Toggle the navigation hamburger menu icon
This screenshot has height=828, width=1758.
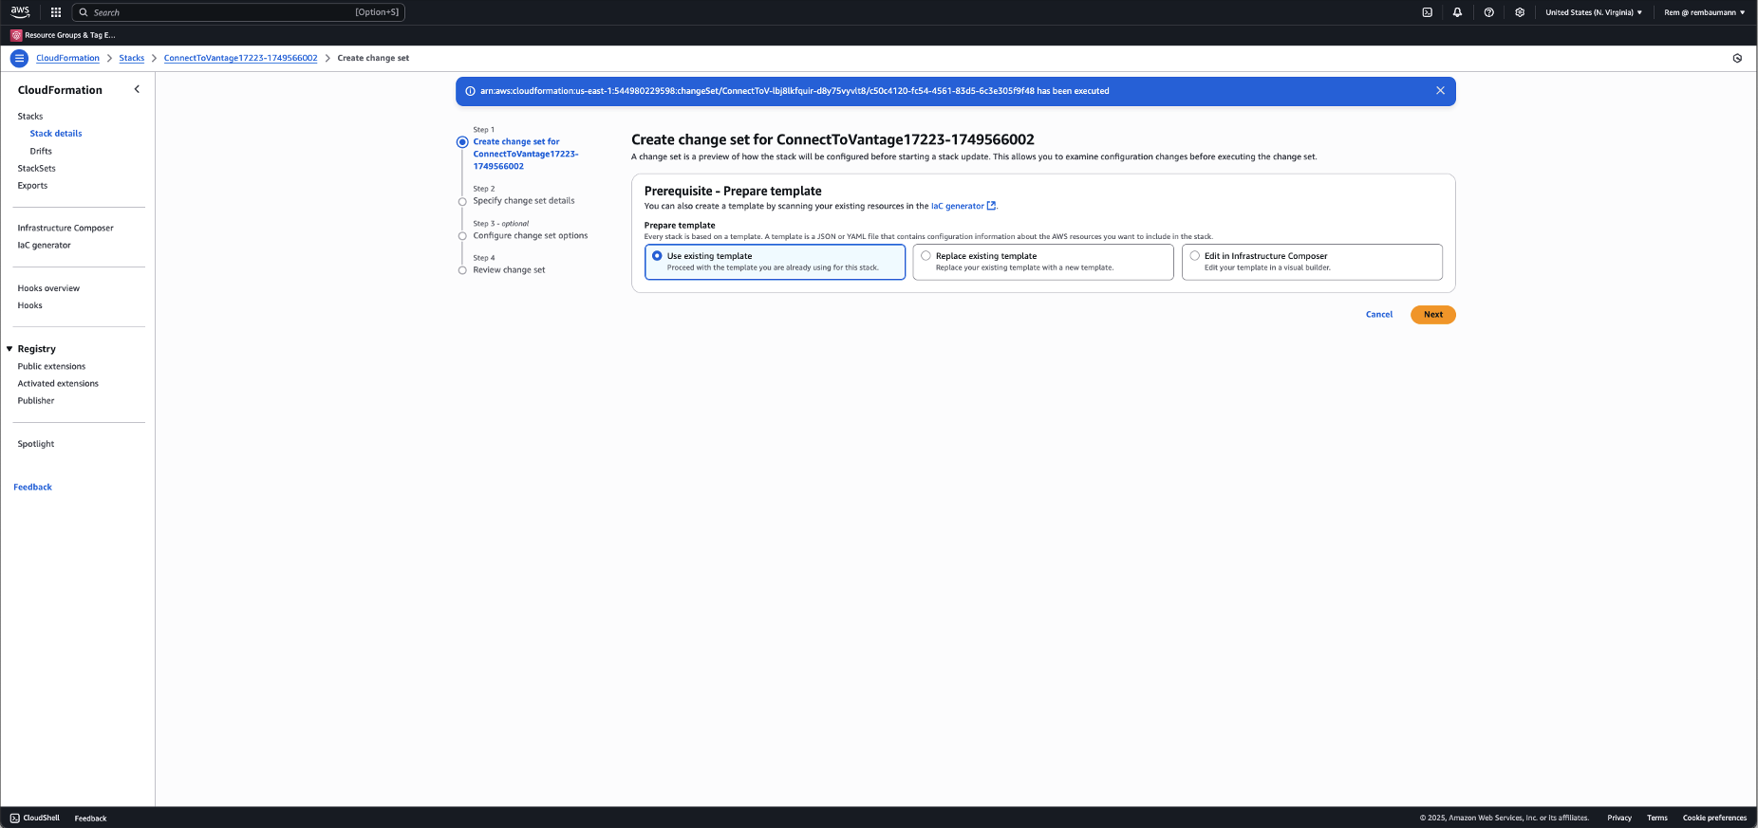(19, 58)
